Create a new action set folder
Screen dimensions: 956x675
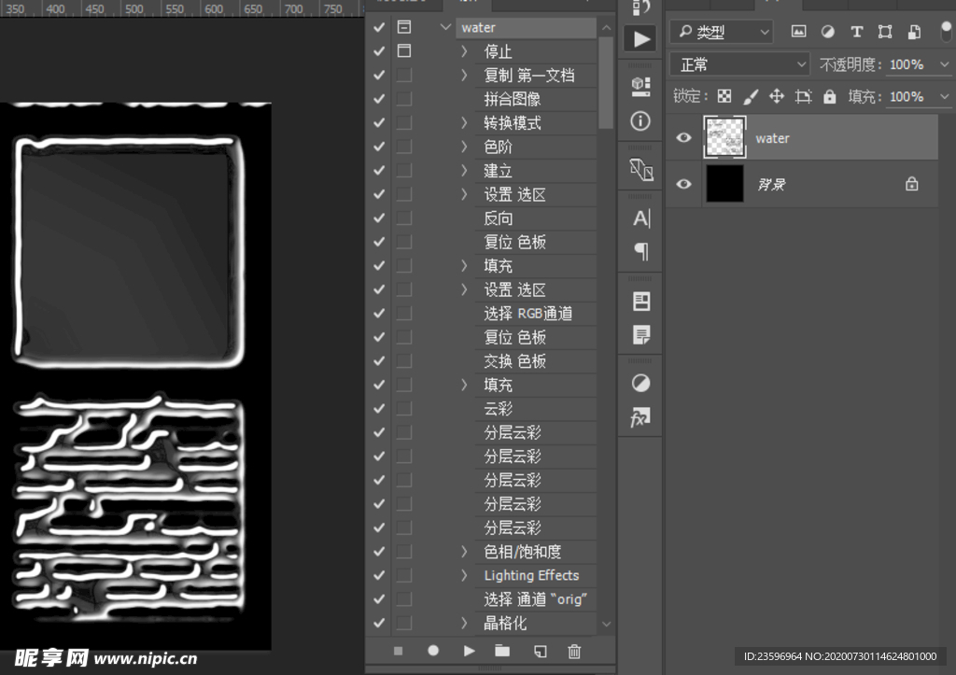click(502, 652)
